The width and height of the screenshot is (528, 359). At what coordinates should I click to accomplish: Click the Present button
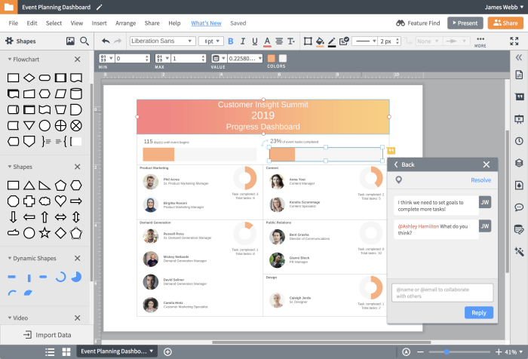click(x=465, y=23)
